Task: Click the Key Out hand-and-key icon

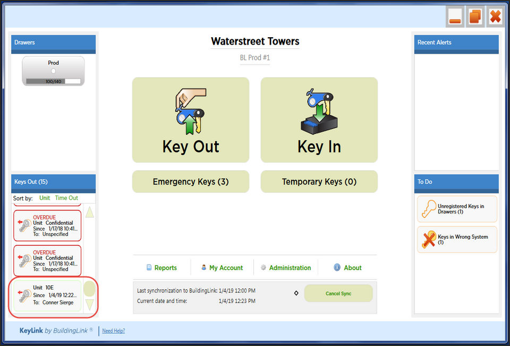Action: coord(191,111)
